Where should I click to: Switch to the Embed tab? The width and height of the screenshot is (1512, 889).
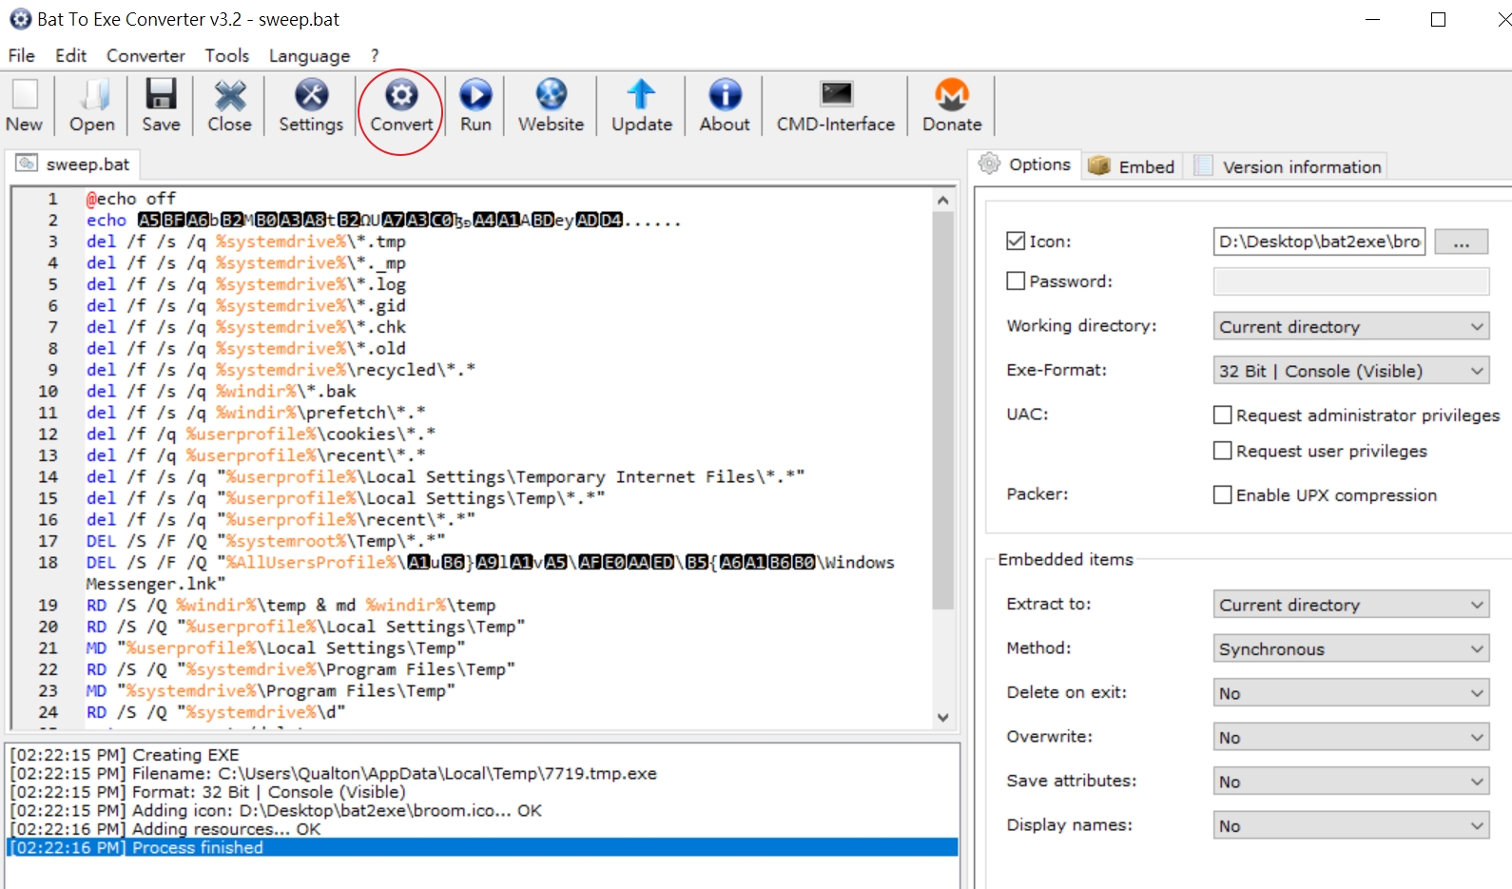[x=1132, y=166]
